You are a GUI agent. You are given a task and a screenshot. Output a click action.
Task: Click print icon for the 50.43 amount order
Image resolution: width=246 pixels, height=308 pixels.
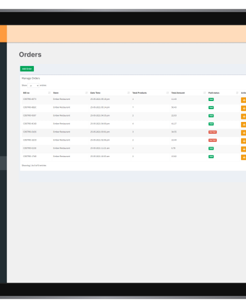pos(244,108)
